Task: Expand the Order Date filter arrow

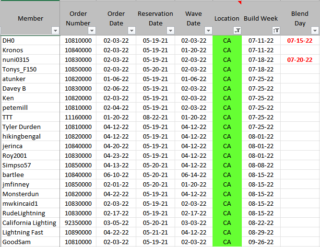Action: pyautogui.click(x=130, y=31)
